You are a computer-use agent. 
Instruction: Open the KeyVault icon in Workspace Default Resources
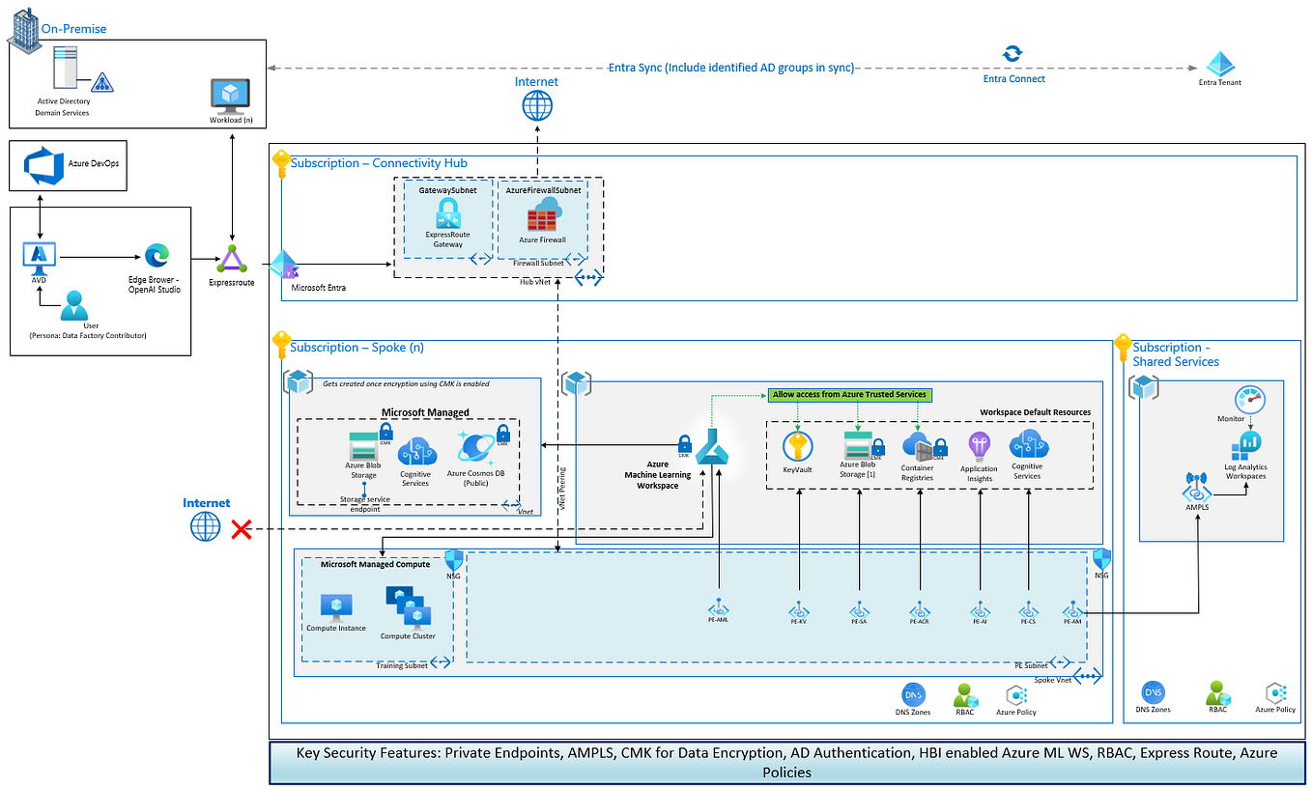797,445
